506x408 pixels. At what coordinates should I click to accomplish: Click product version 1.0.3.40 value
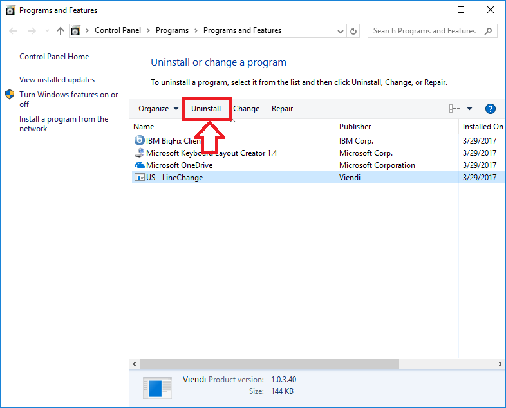(x=284, y=380)
